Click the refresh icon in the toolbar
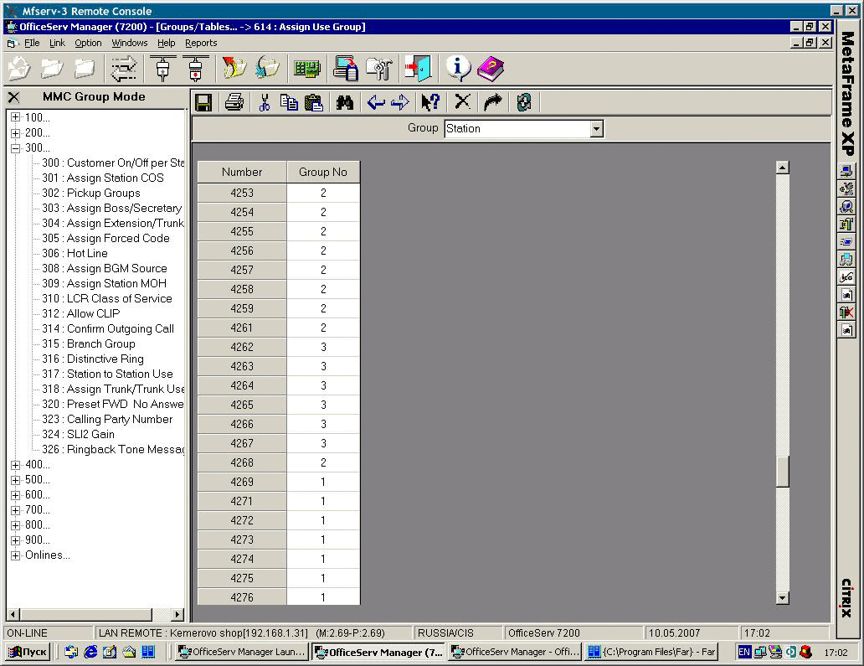The image size is (864, 666). 524,102
